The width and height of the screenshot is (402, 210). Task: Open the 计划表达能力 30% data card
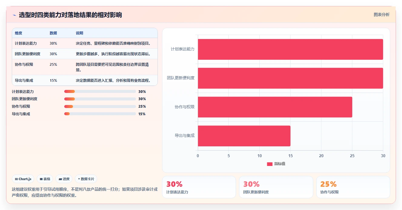(x=199, y=187)
